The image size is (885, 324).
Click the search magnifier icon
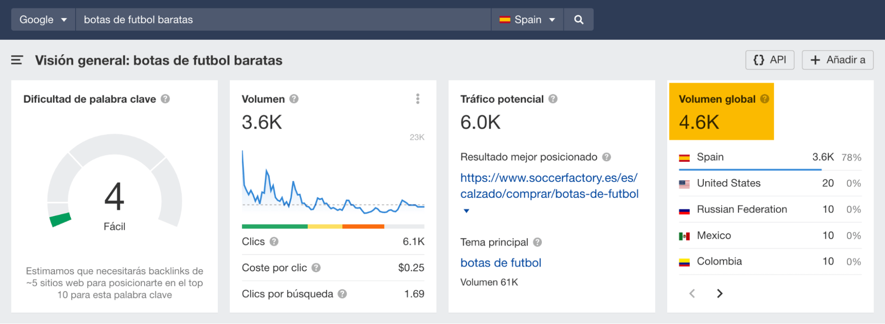click(578, 19)
